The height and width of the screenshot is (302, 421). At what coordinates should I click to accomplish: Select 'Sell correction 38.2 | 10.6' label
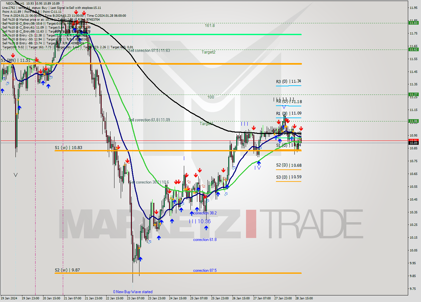click(x=149, y=182)
